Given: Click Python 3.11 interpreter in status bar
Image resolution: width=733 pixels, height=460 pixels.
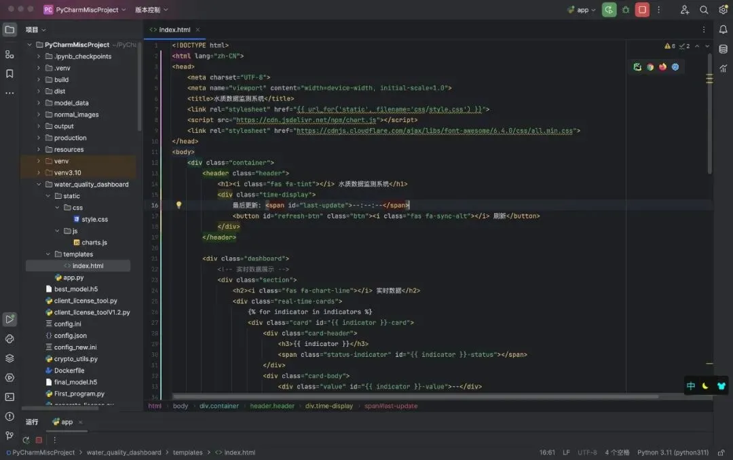Looking at the screenshot, I should coord(673,453).
